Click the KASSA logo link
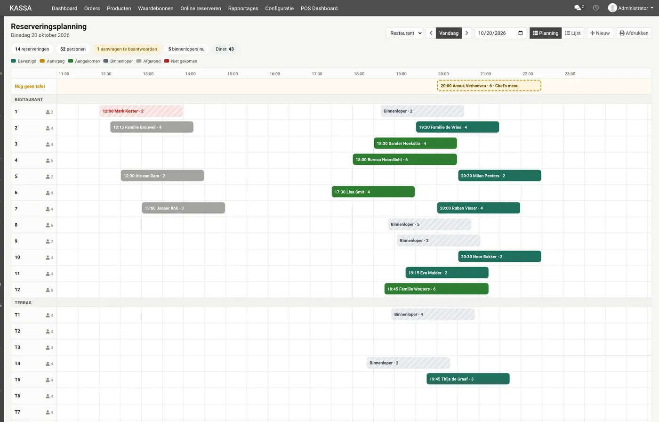 click(21, 8)
